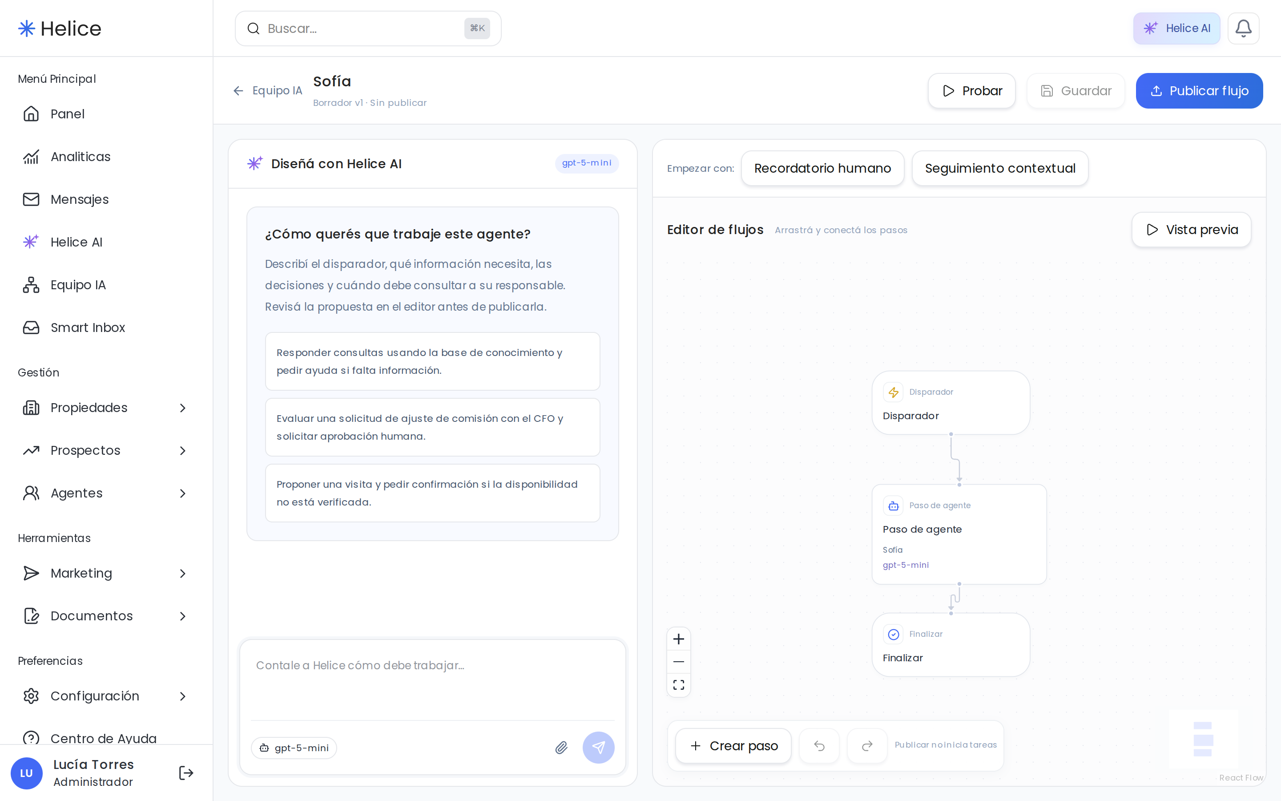
Task: Click the LU user avatar
Action: (27, 773)
